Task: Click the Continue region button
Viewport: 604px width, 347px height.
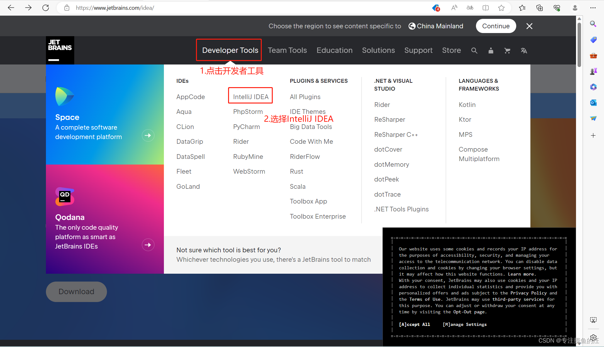Action: coord(496,26)
